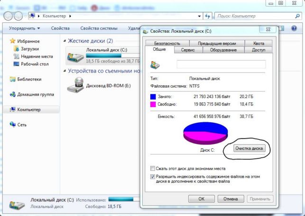Click the Очистка диска button
Screen dimensions: 305x216
pos(249,148)
